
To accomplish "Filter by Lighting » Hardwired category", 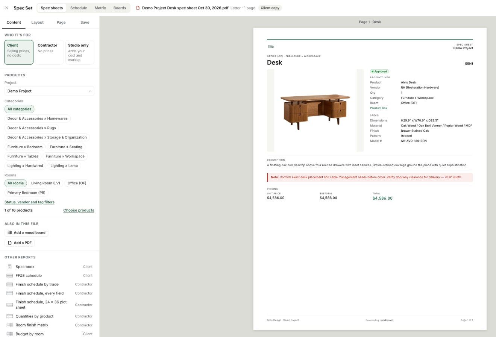I will 25,166.
